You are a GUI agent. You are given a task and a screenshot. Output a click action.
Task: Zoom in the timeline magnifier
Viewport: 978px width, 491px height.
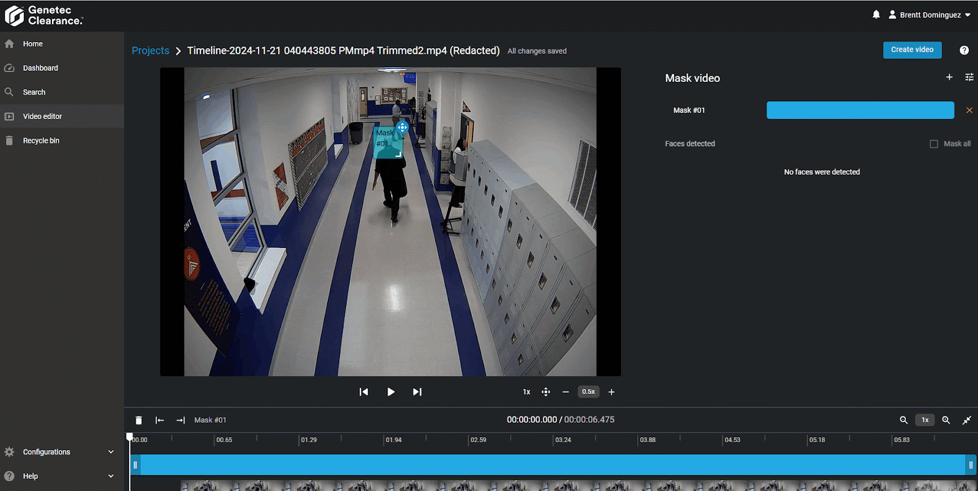pyautogui.click(x=946, y=420)
